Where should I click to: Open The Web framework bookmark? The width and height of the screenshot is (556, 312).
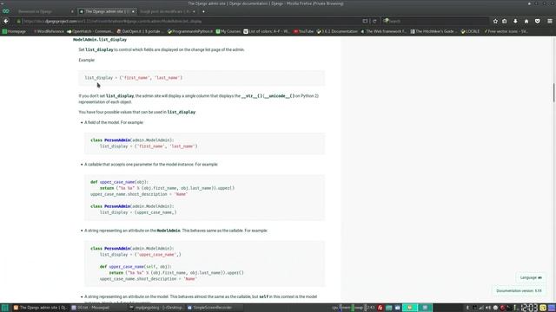pos(384,31)
